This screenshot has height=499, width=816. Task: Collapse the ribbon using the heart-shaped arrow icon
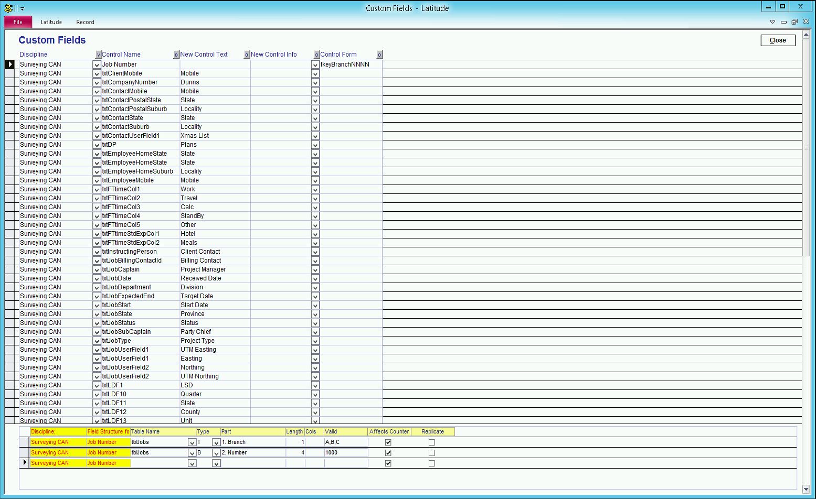coord(772,22)
